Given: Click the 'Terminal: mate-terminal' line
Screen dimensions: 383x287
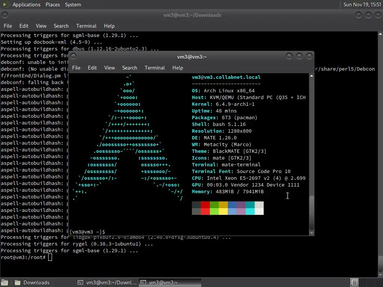Looking at the screenshot, I should point(226,164).
